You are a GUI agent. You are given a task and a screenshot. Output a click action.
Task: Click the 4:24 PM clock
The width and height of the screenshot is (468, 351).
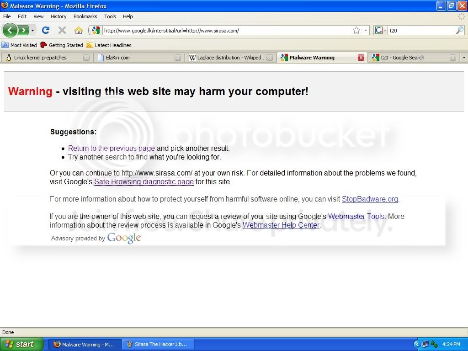451,344
